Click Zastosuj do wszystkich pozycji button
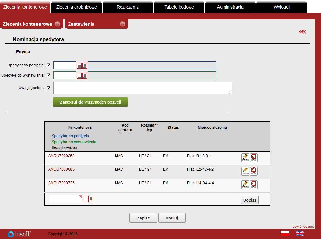This screenshot has height=239, width=321. click(90, 102)
